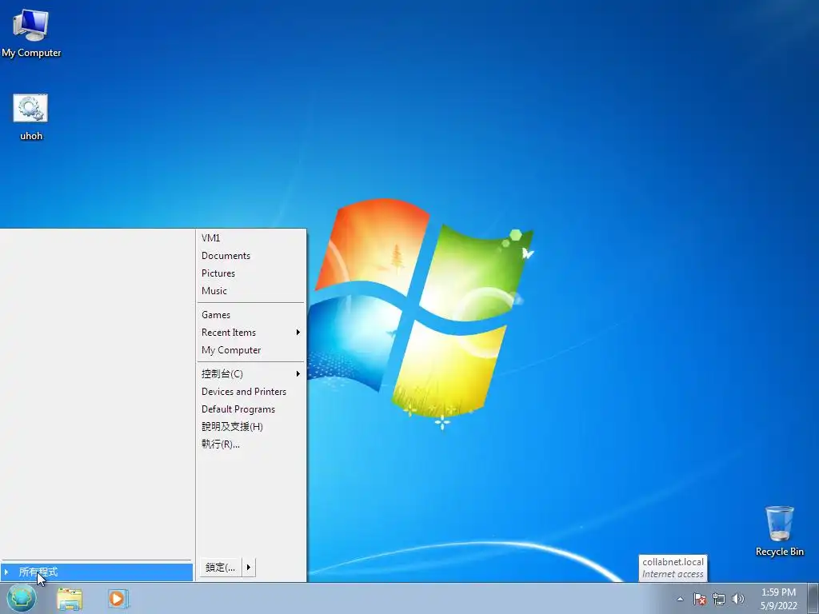Open Games from the Start menu
The height and width of the screenshot is (614, 819).
(250, 315)
